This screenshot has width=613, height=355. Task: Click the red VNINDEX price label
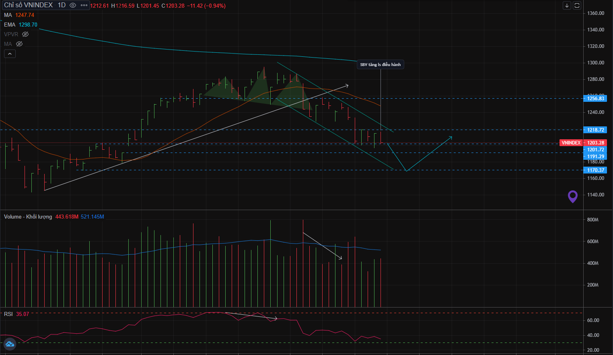(571, 143)
